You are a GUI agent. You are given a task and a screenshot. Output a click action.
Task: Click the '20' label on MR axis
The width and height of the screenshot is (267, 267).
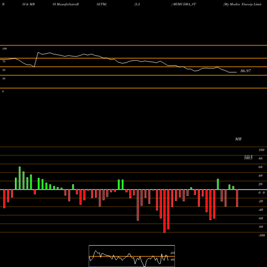(261, 184)
